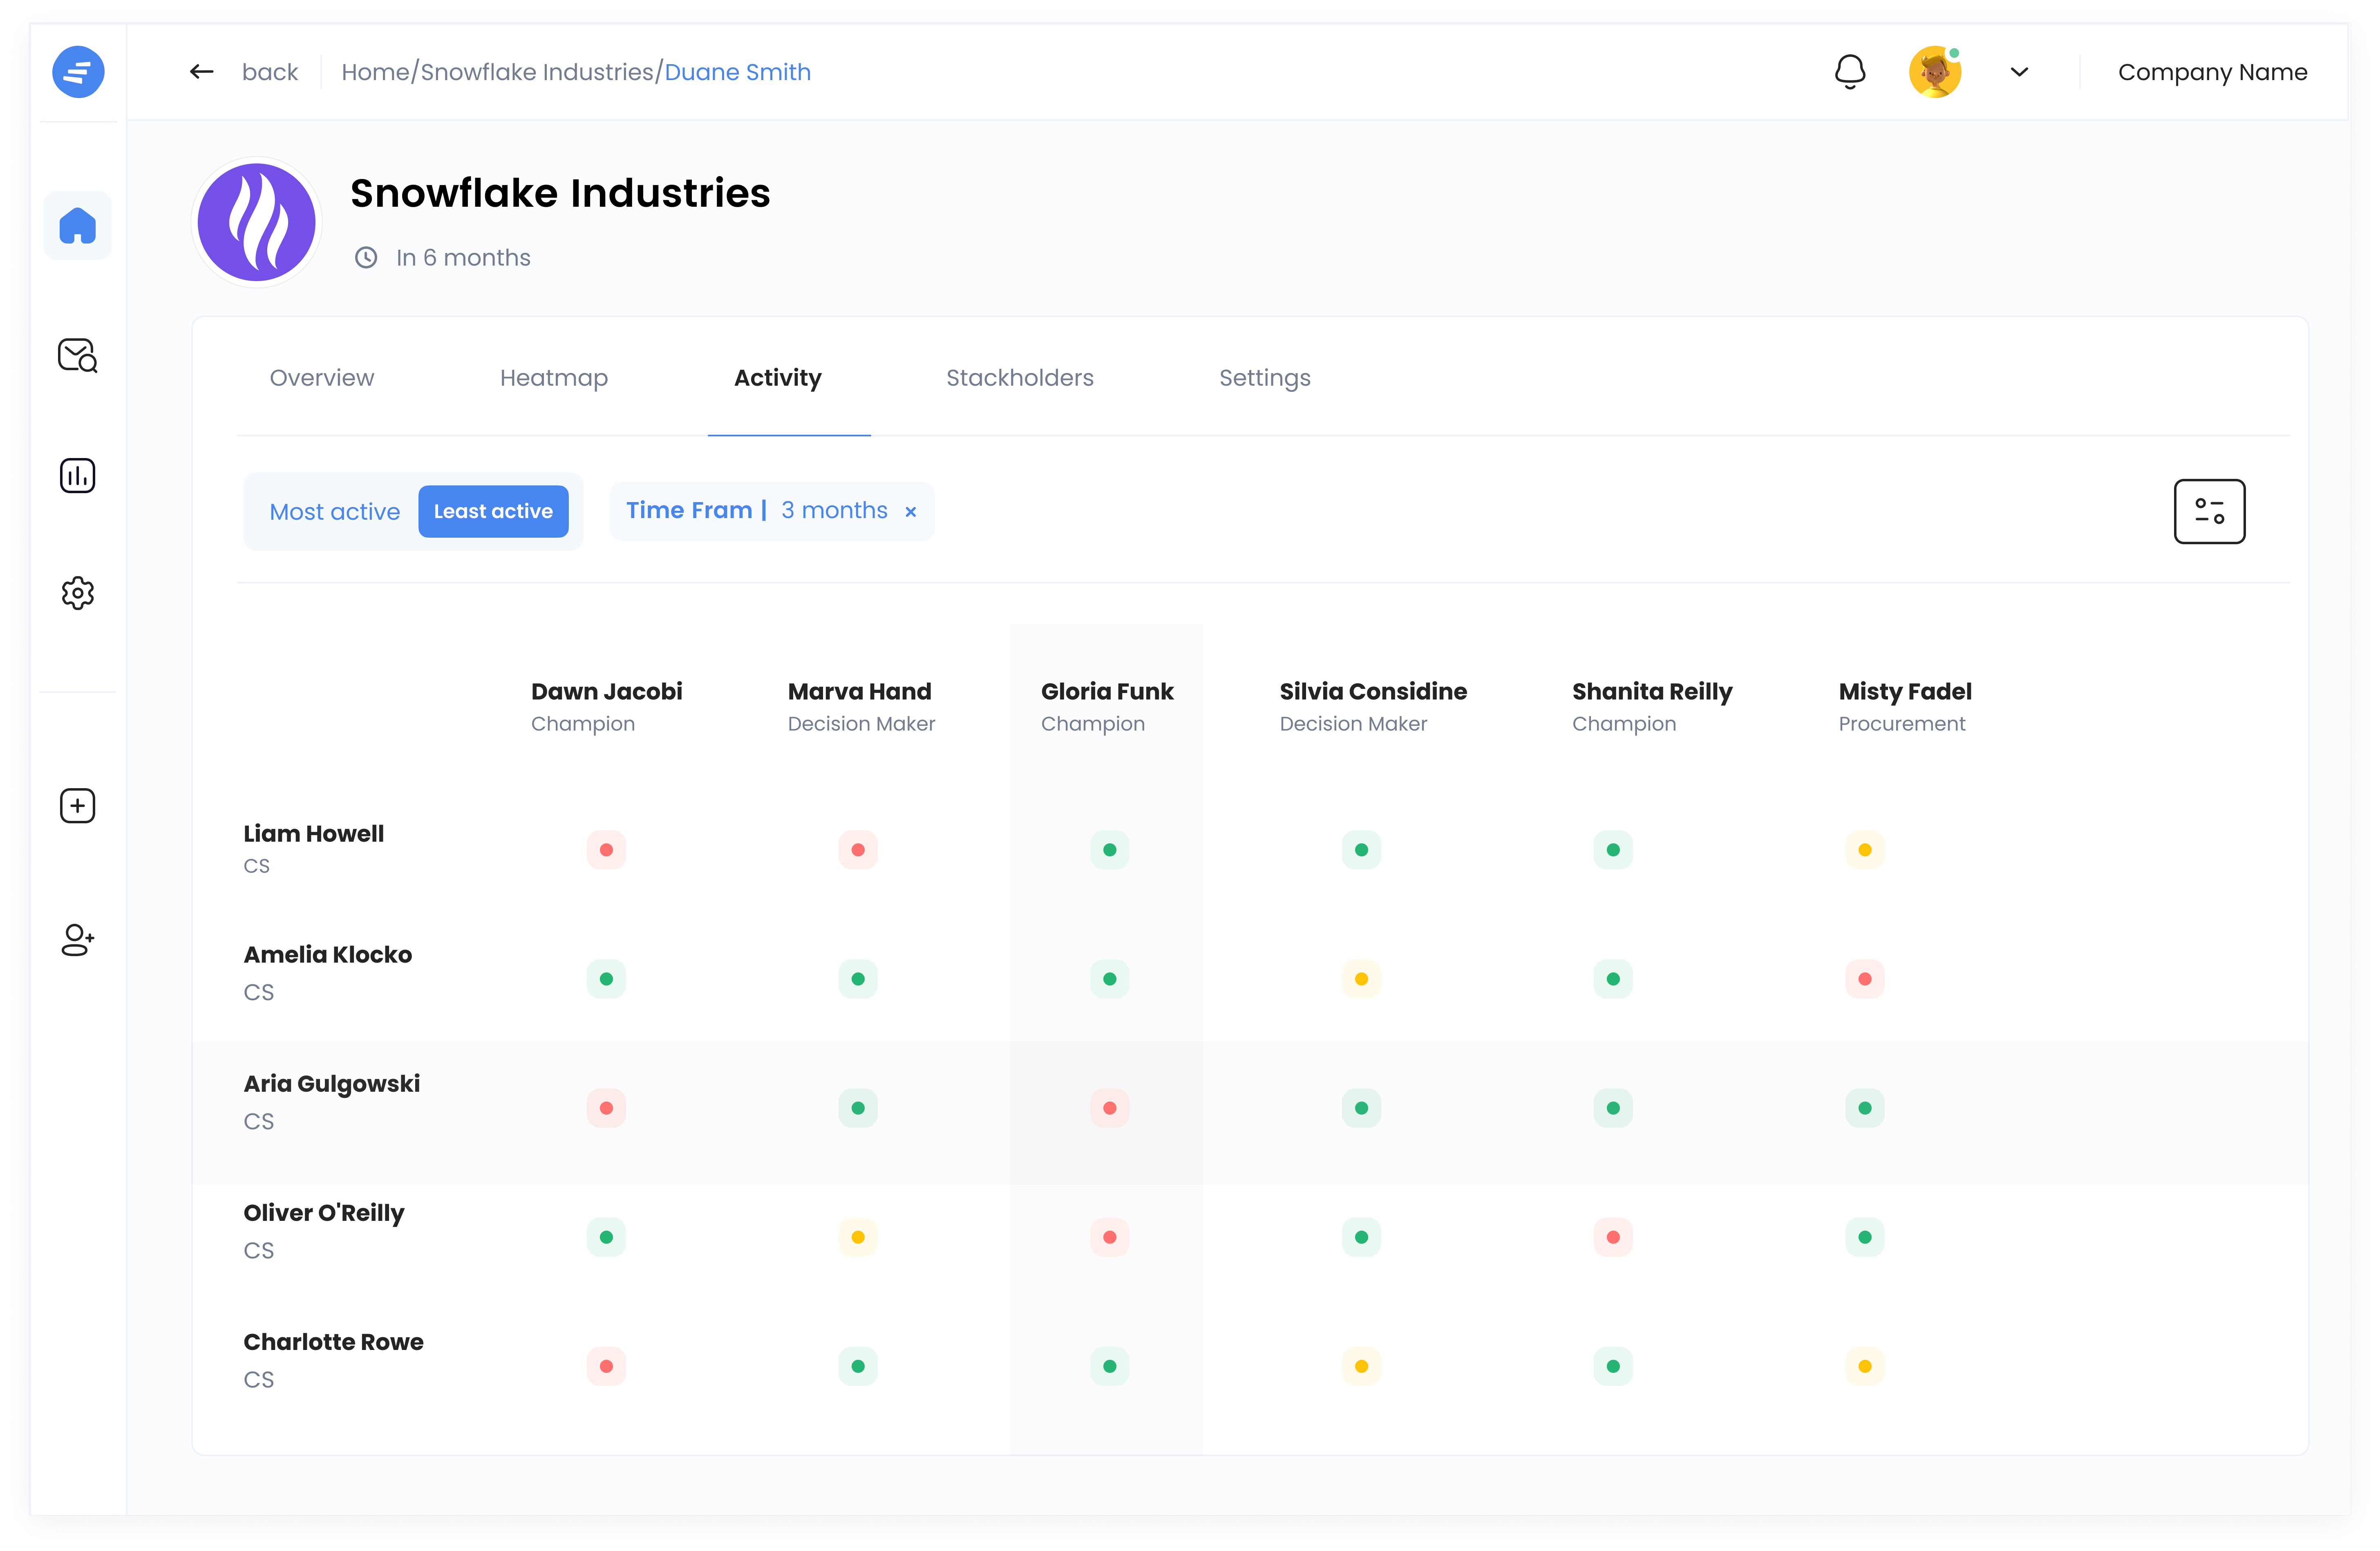Click Liam Howell's yellow dot under Misty Fadel
This screenshot has height=1551, width=2380.
tap(1865, 850)
